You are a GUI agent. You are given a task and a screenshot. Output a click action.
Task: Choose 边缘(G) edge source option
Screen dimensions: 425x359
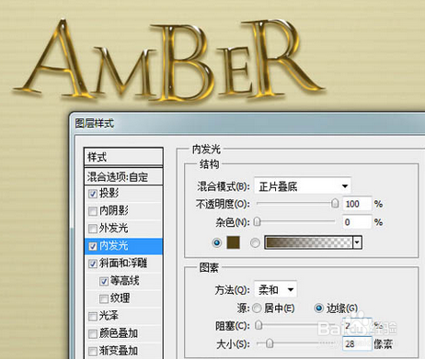[x=319, y=308]
